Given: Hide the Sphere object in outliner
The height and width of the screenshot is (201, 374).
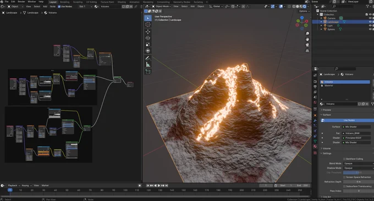Looking at the screenshot, I should (370, 29).
